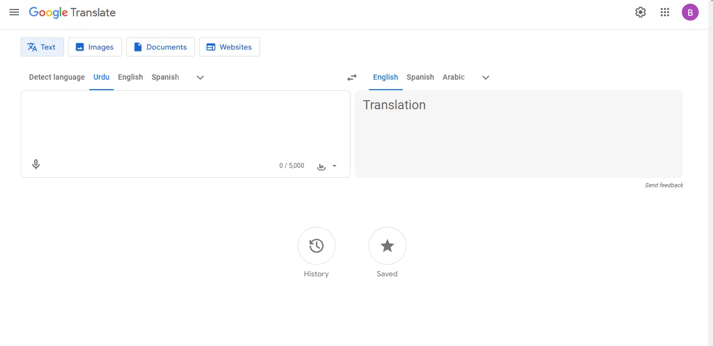Select Arabic as target language
Image resolution: width=713 pixels, height=346 pixels.
(454, 77)
